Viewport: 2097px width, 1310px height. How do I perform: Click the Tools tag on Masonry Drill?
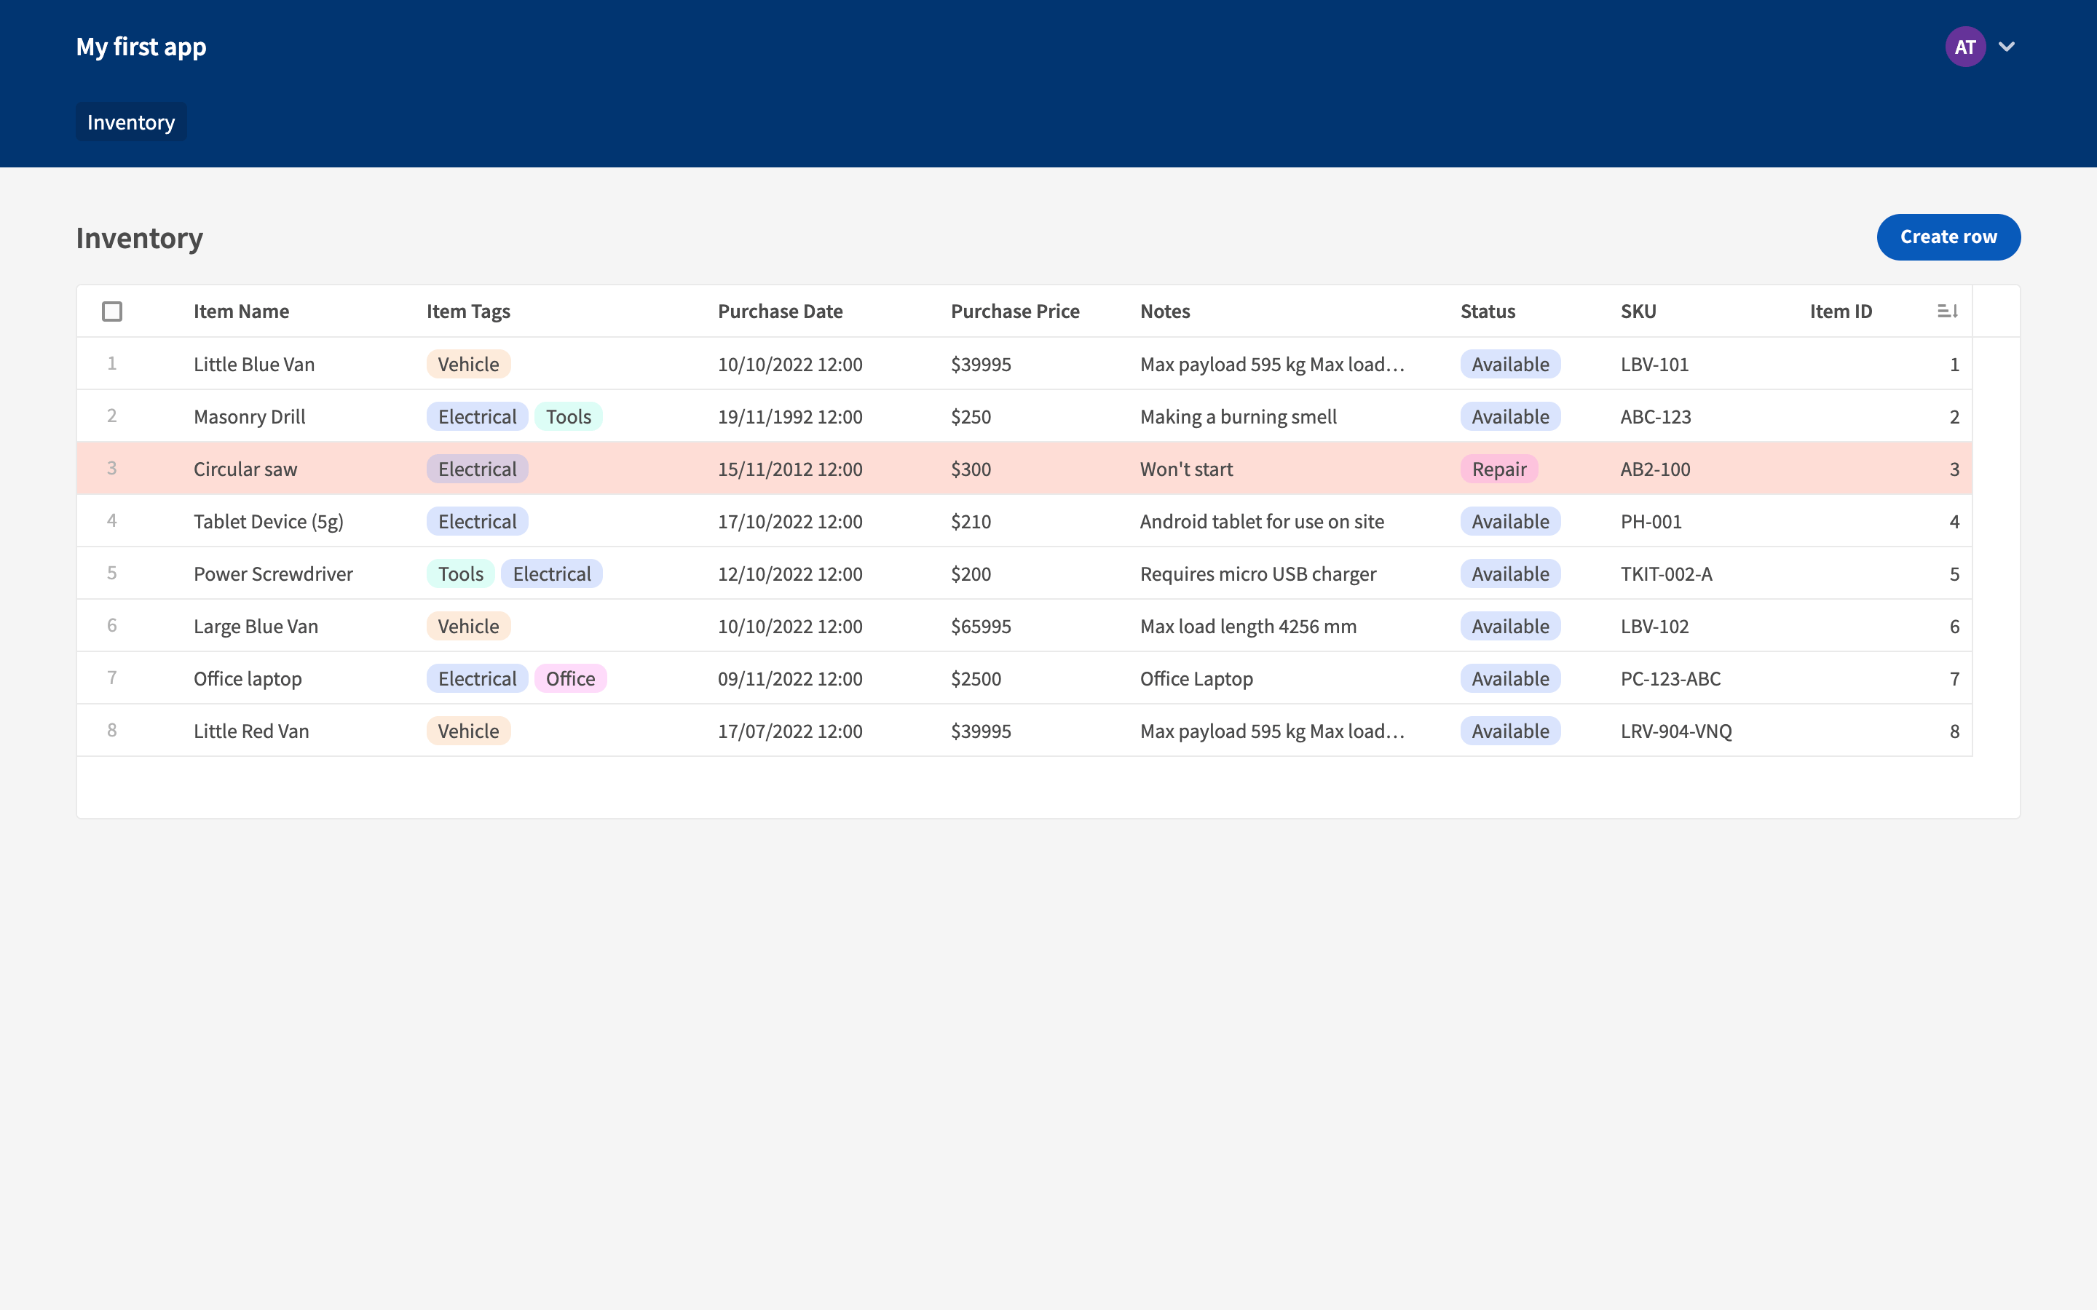tap(569, 417)
